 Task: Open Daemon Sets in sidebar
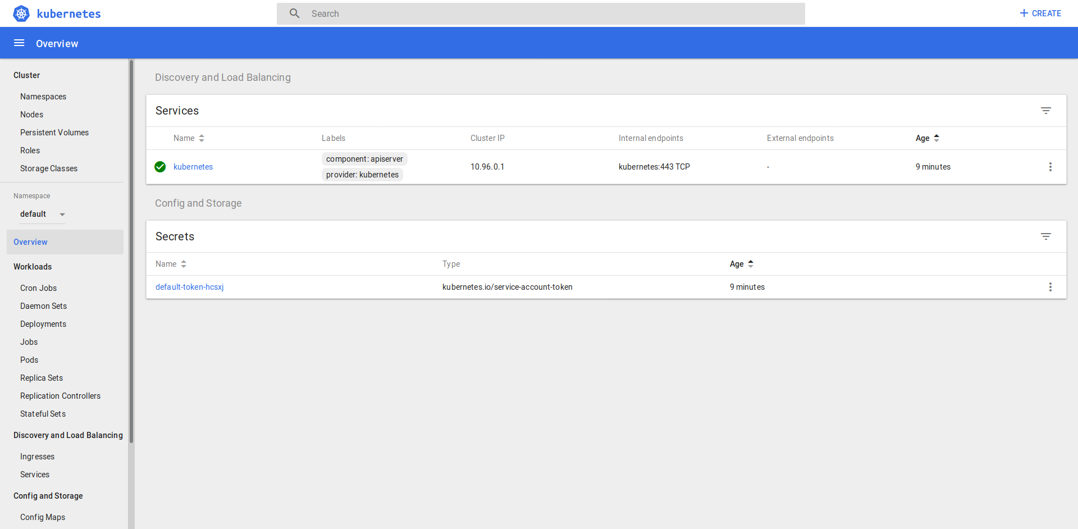(43, 306)
